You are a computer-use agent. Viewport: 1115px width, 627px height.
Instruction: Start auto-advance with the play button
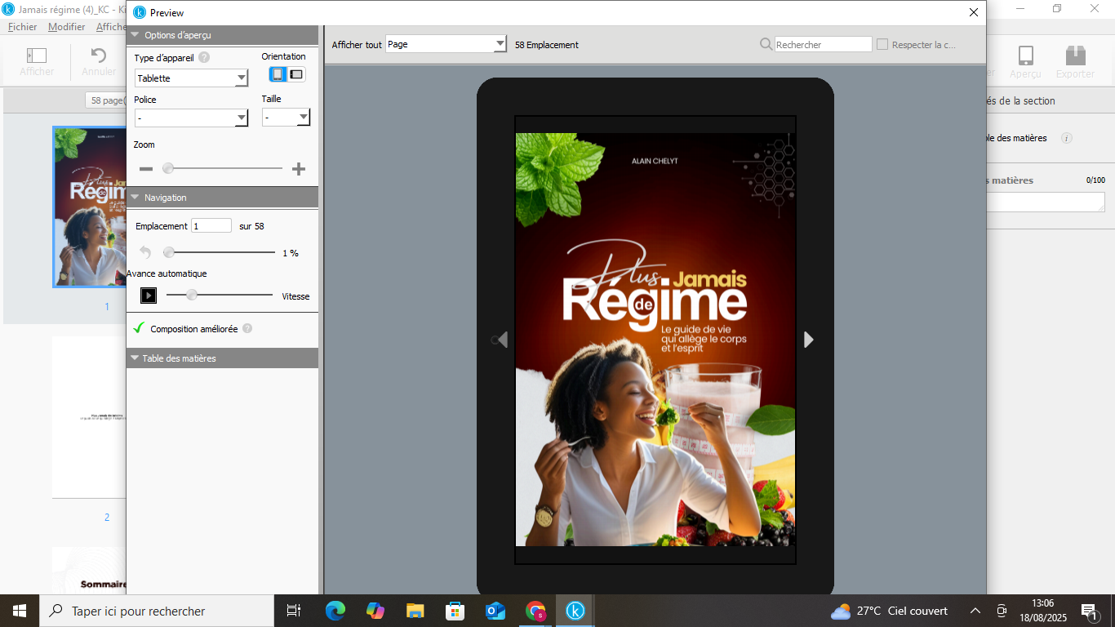[149, 296]
